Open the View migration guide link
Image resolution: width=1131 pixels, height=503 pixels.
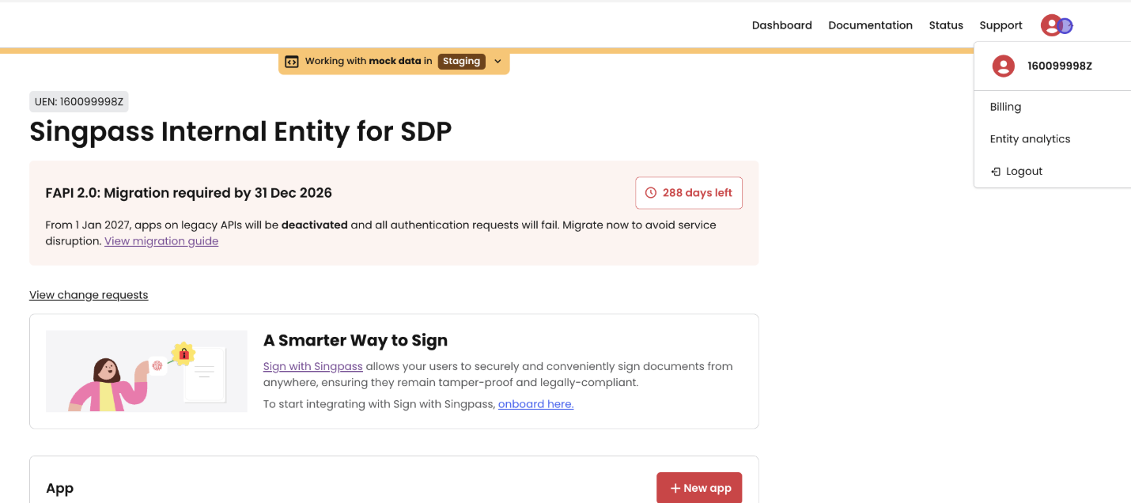click(161, 241)
